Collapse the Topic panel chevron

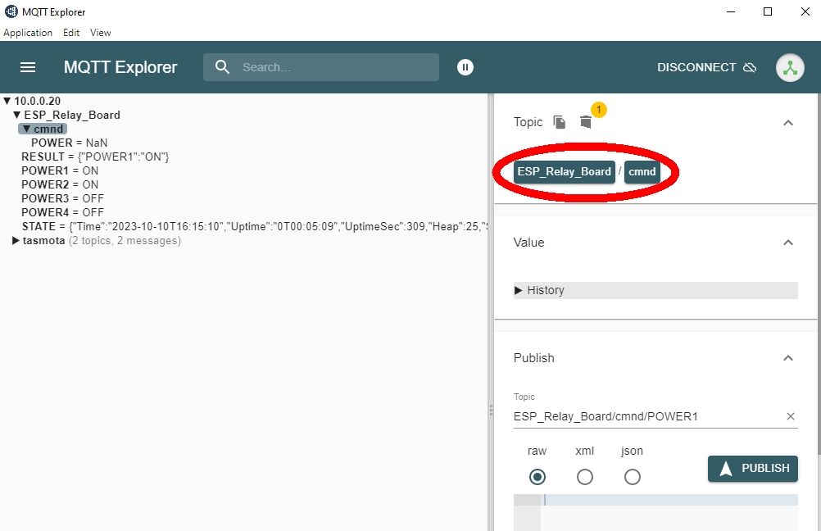[x=788, y=123]
